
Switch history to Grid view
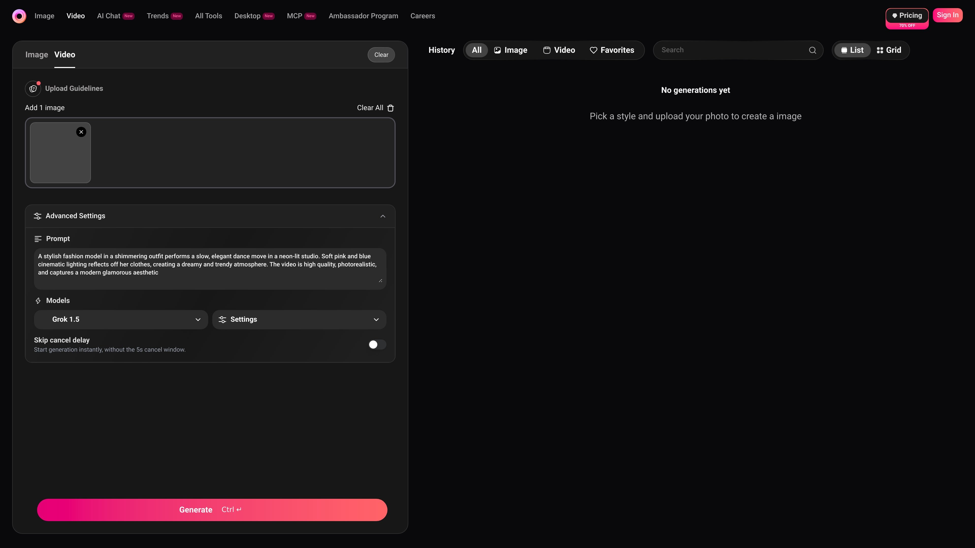tap(889, 50)
